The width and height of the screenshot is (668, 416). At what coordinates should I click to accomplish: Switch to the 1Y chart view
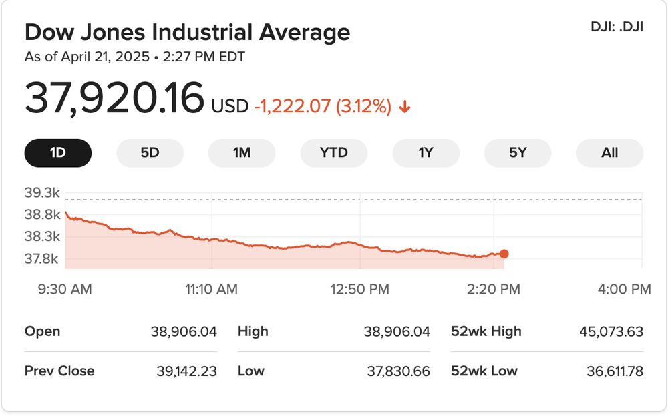click(426, 153)
